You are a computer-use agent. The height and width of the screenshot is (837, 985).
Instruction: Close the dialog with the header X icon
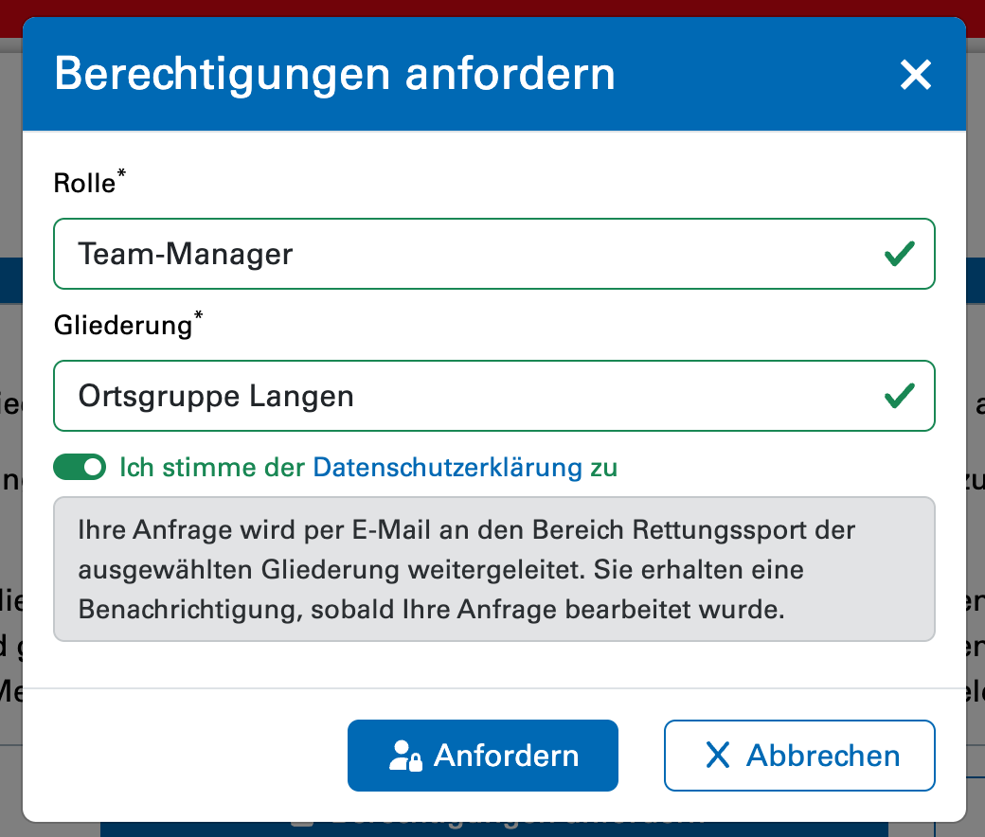(x=916, y=74)
